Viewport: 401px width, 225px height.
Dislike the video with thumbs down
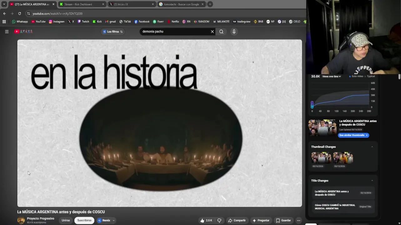tap(219, 220)
